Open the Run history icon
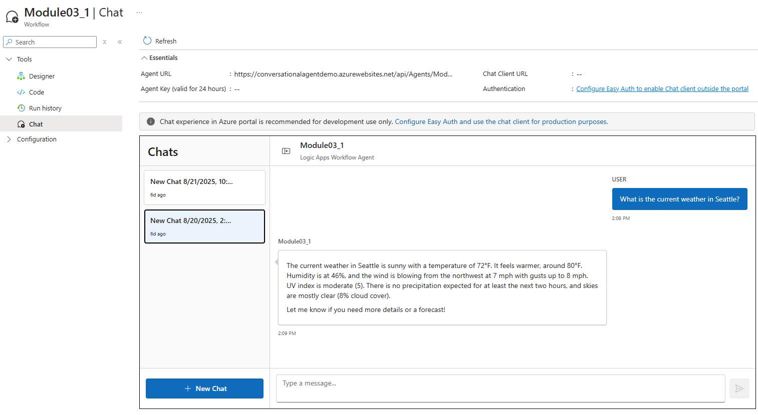 [x=22, y=107]
